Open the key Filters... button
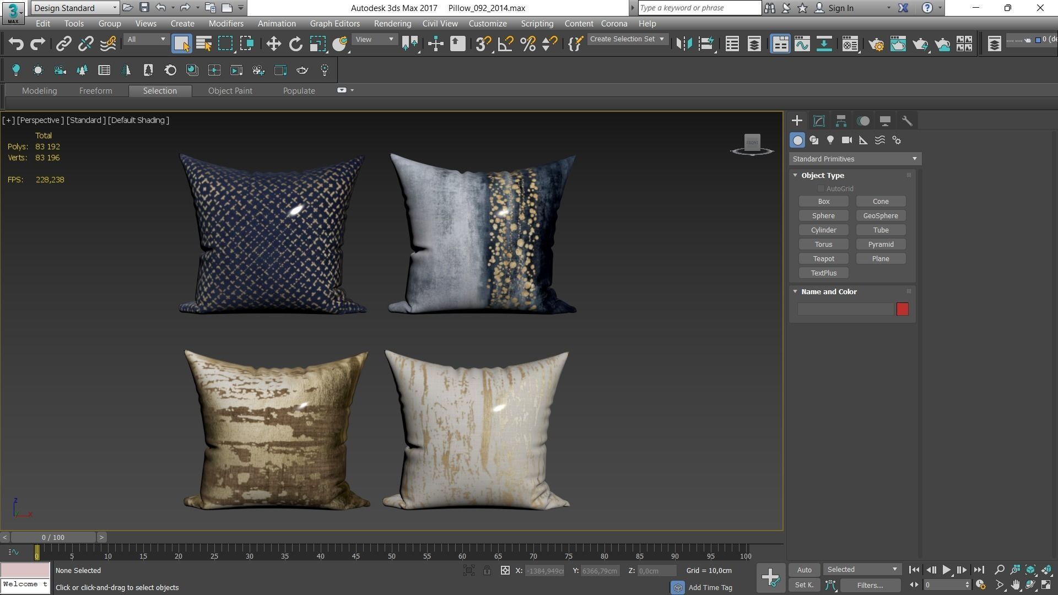1058x595 pixels. (870, 585)
